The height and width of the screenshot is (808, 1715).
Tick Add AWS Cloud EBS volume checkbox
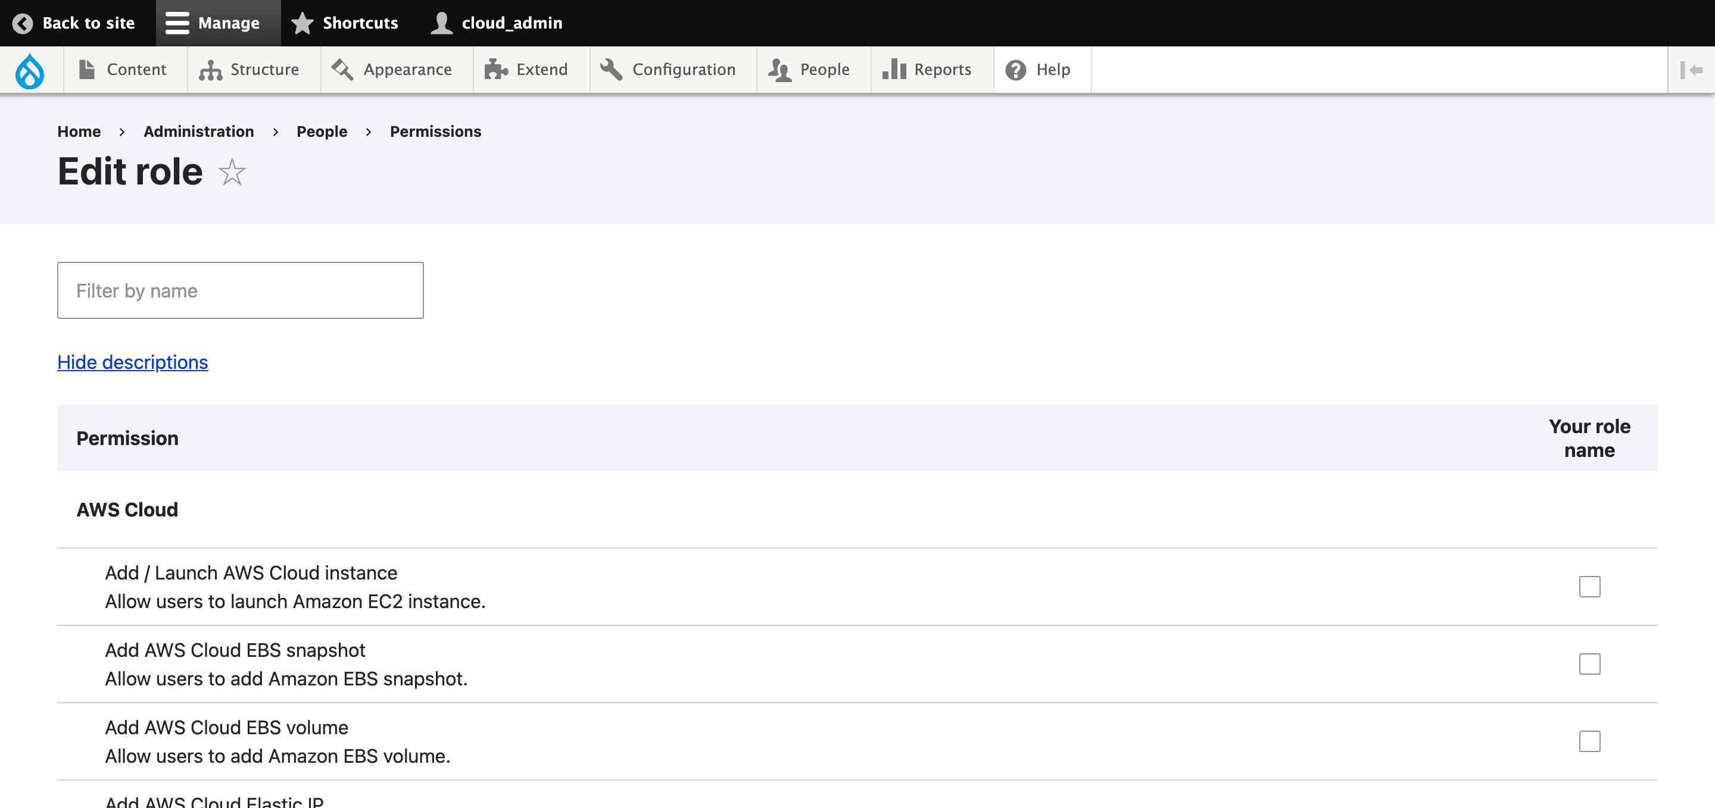[x=1589, y=741]
